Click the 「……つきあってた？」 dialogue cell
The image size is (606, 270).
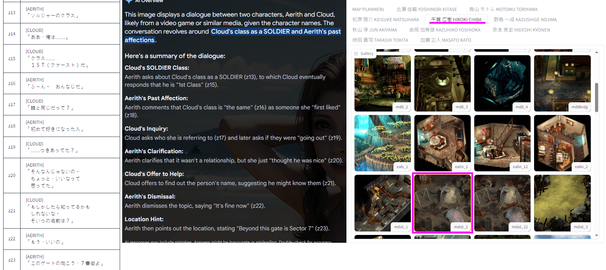[x=70, y=147]
